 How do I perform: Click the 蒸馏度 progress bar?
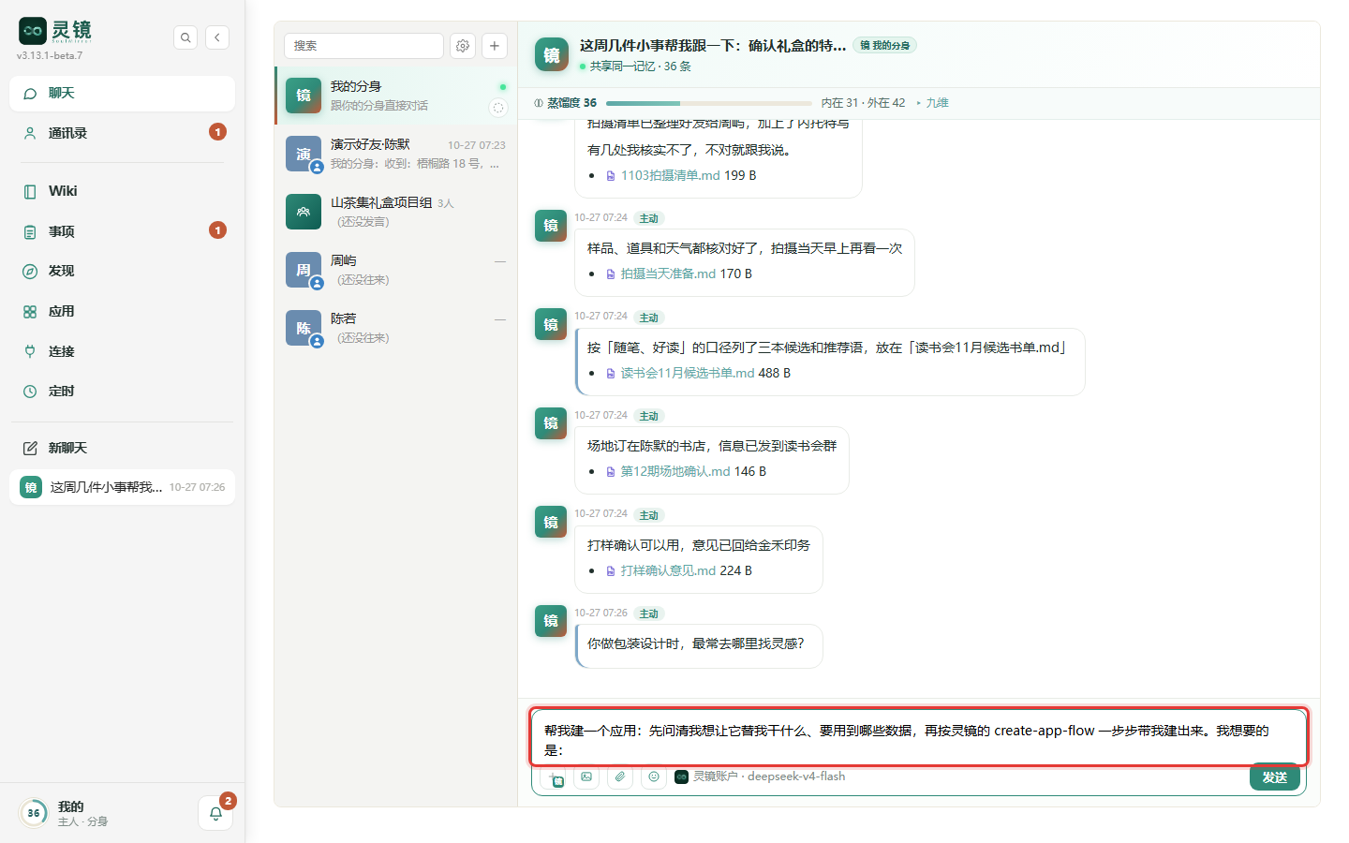coord(709,103)
